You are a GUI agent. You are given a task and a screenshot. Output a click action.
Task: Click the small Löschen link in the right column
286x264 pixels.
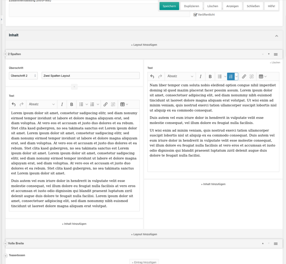(x=275, y=63)
